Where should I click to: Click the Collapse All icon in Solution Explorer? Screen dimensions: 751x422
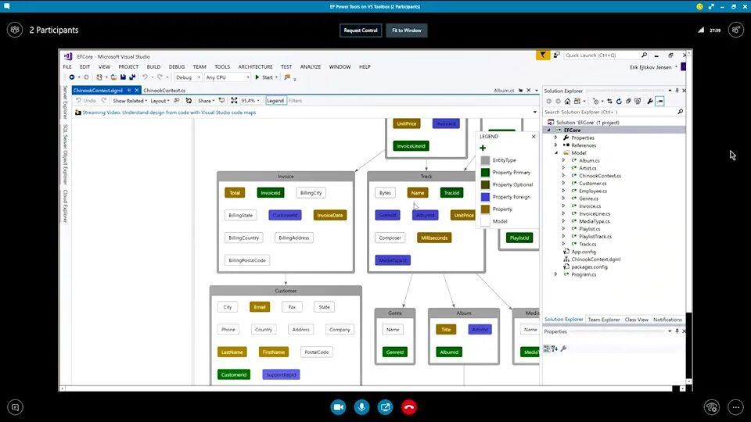click(628, 101)
